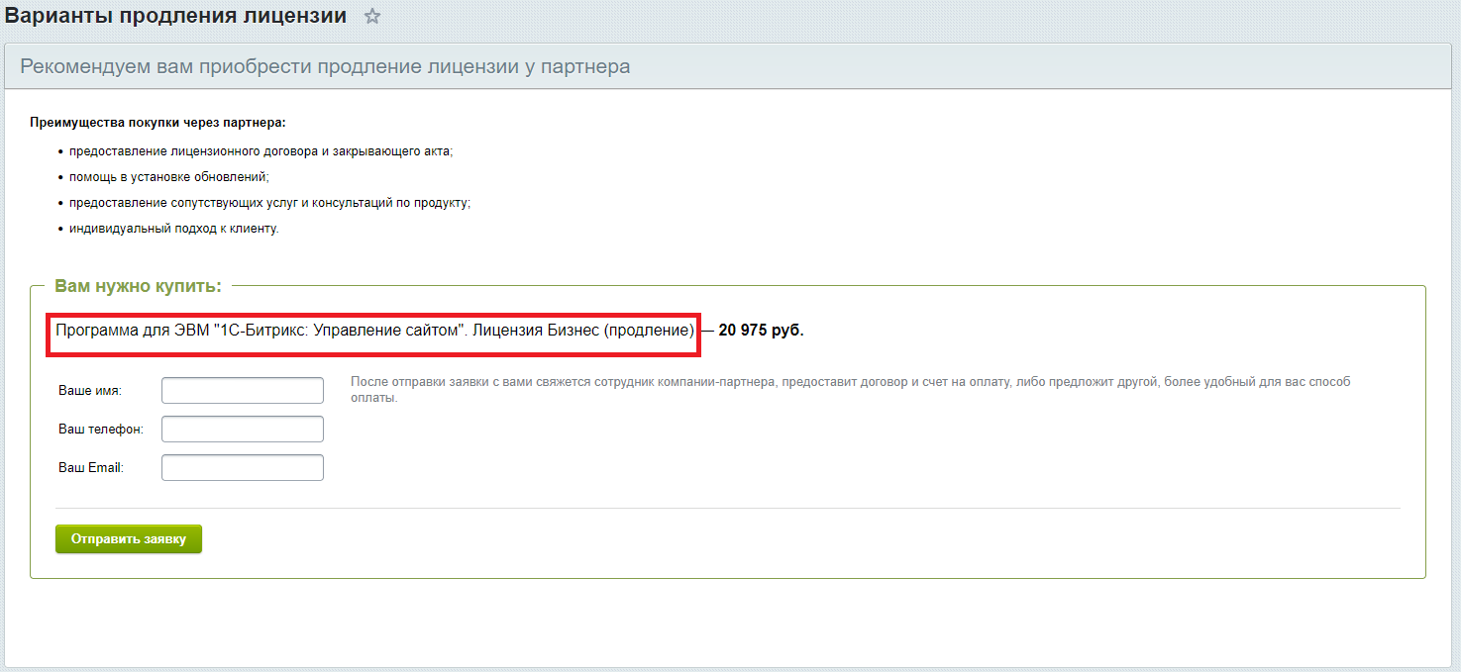Focus the "Ваш телефон" text box

tap(242, 429)
